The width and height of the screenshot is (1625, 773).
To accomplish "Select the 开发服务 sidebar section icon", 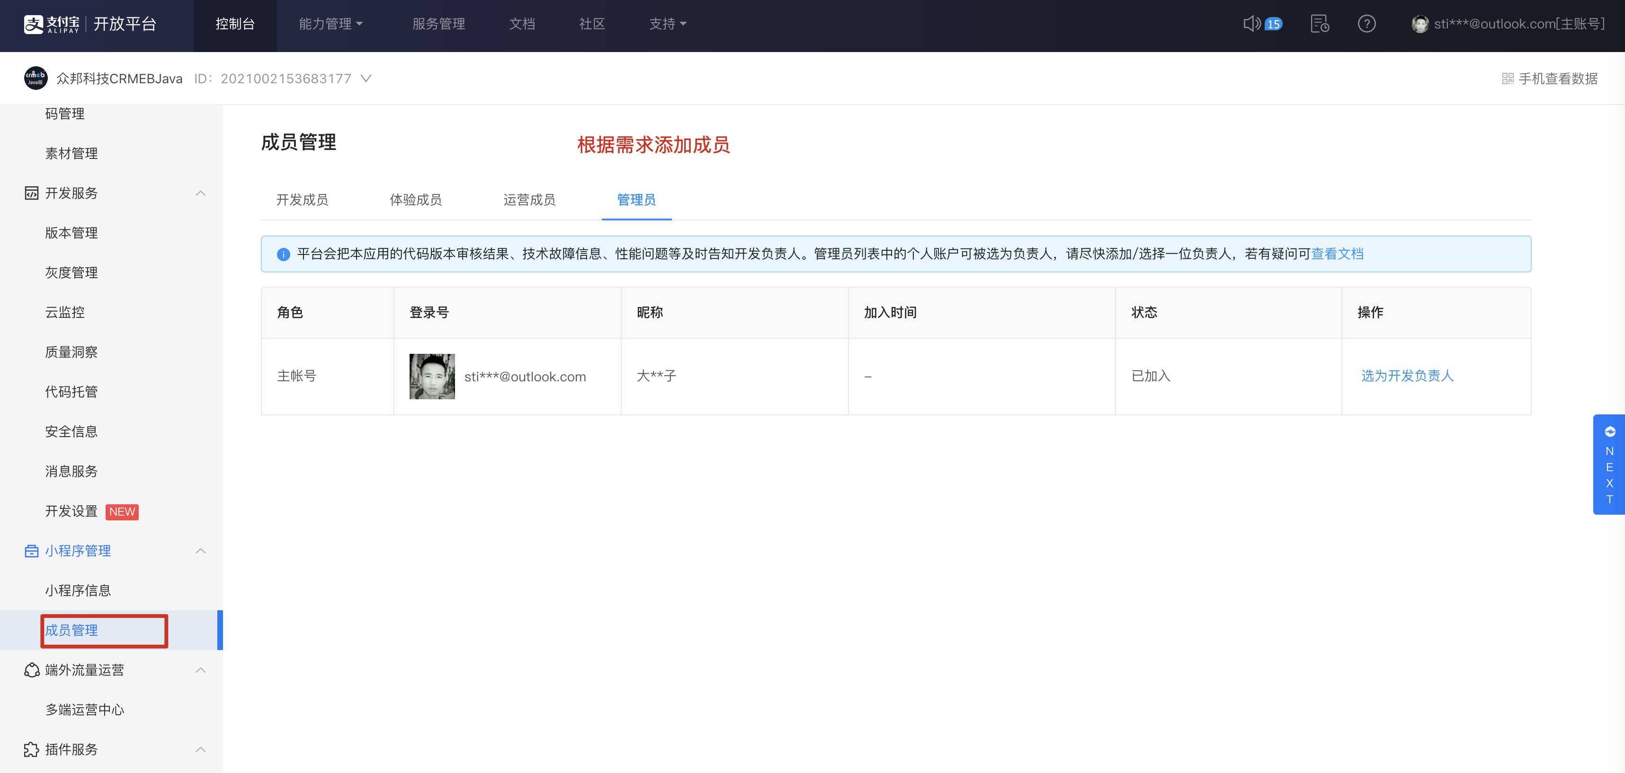I will (32, 193).
